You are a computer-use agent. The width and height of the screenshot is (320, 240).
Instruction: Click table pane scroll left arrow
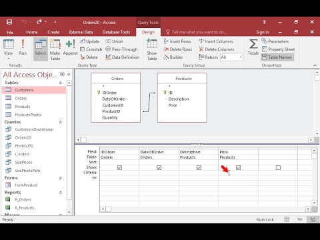tap(78, 140)
